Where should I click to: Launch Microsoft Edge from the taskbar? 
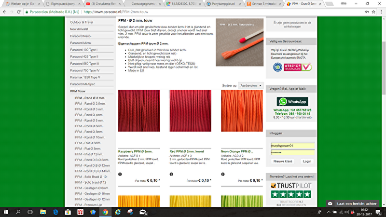pos(55,212)
